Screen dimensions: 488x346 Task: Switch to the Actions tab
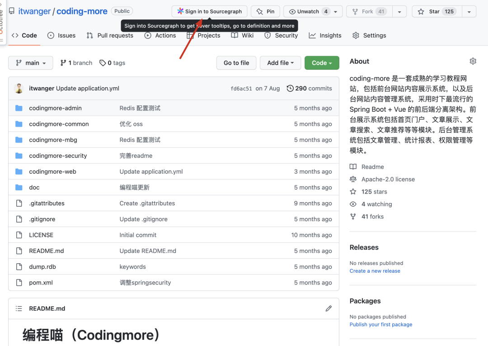[160, 35]
